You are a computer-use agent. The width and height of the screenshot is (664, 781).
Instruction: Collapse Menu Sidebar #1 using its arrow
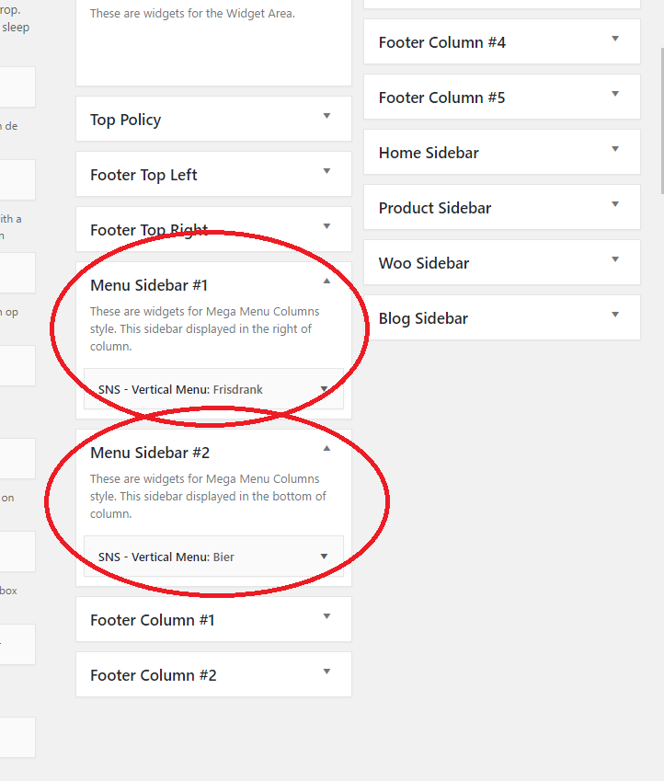click(326, 281)
